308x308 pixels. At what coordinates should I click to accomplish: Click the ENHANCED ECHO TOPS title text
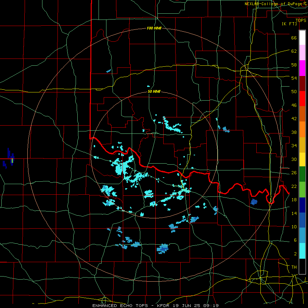pos(120,306)
